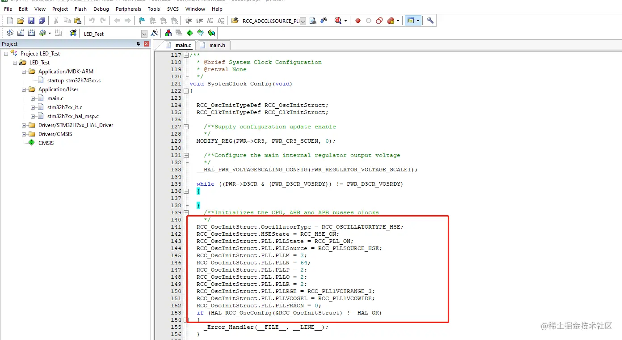Click the line "MODIFY_REG(PWR->CR3, PWR_CR3_SCUEN, 0);"
The height and width of the screenshot is (340, 622).
tap(266, 141)
